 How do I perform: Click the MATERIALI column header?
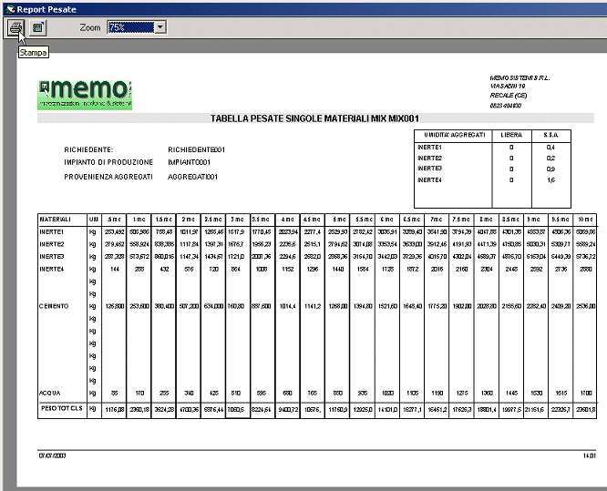click(x=55, y=220)
